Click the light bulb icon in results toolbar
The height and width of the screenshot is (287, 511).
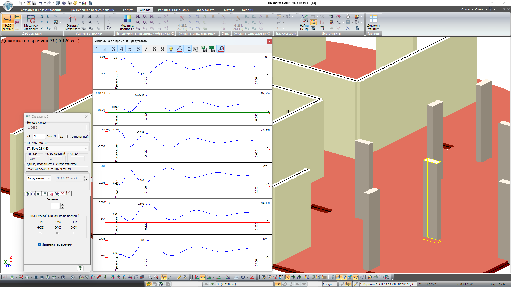[x=171, y=49]
